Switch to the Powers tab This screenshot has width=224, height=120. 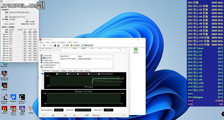click(70, 71)
